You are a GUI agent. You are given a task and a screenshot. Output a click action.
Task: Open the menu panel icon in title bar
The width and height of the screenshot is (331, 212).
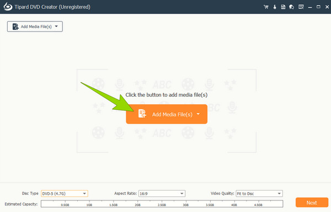[x=301, y=7]
